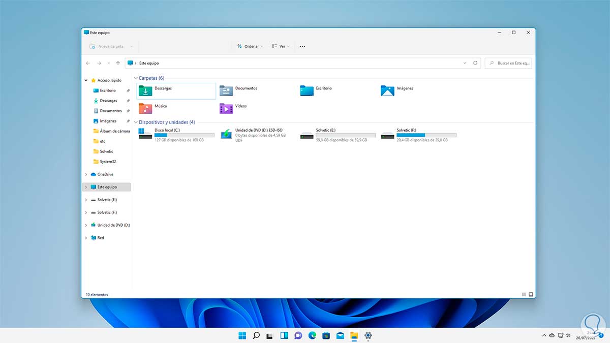Click the address bar path Este equipo

149,63
